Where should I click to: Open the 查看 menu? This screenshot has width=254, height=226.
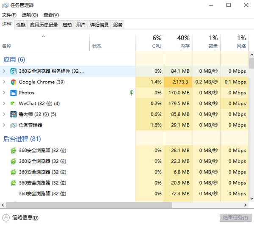[50, 15]
